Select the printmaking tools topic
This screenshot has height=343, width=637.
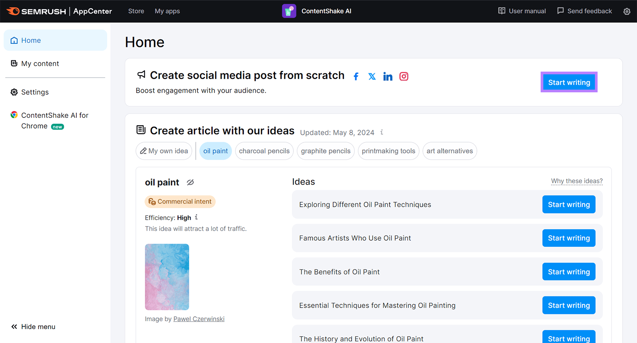pyautogui.click(x=389, y=151)
